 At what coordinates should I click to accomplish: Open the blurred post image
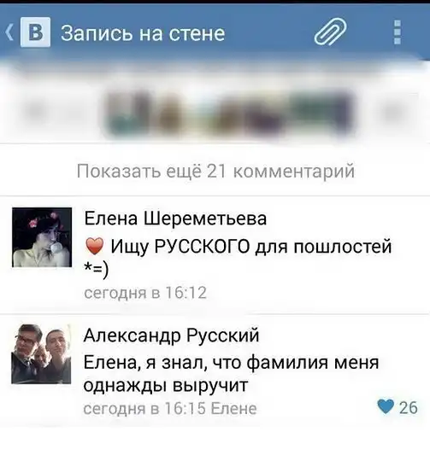[x=229, y=114]
